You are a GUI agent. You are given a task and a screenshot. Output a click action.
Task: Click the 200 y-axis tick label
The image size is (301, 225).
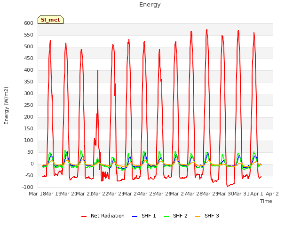pyautogui.click(x=29, y=117)
